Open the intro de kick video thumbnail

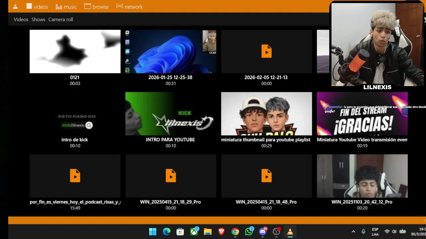click(x=75, y=114)
